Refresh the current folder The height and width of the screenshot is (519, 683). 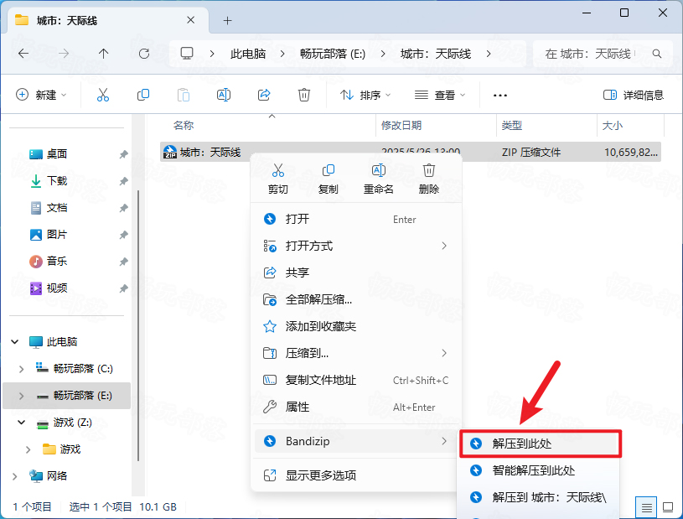(x=144, y=54)
